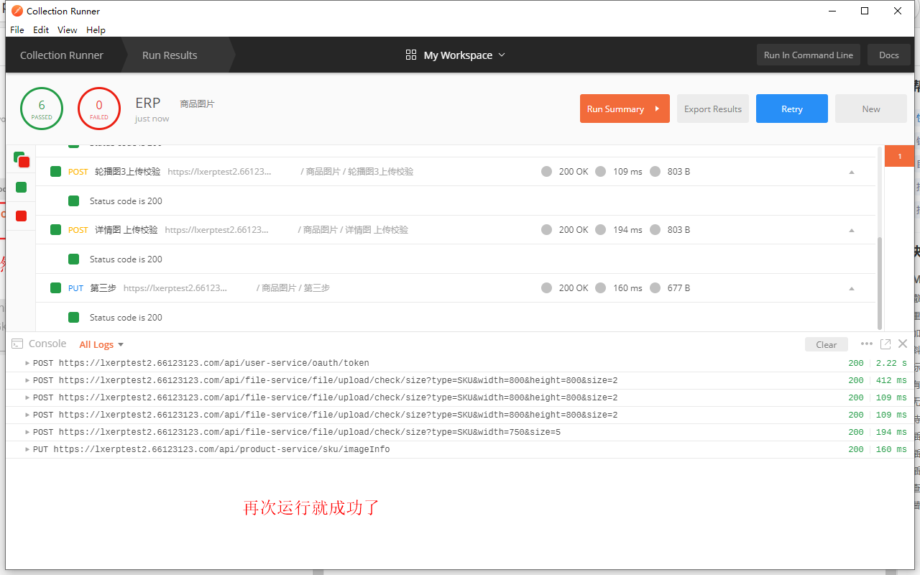Viewport: 920px width, 575px height.
Task: Open the View menu
Action: [67, 29]
